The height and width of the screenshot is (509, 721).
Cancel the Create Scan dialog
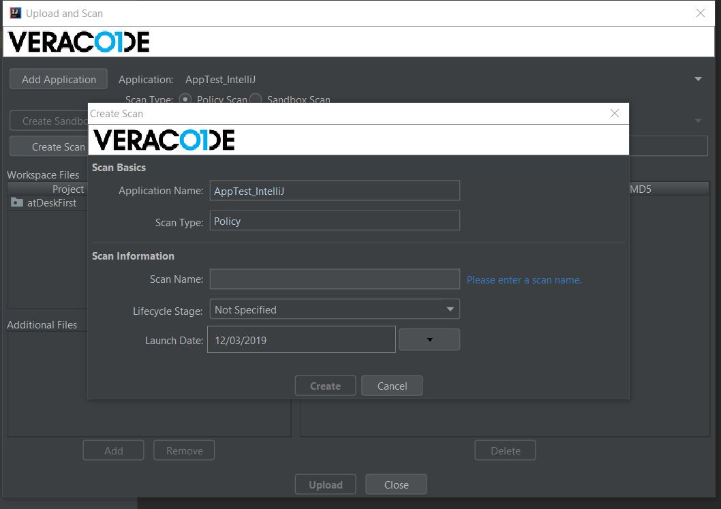click(x=392, y=386)
